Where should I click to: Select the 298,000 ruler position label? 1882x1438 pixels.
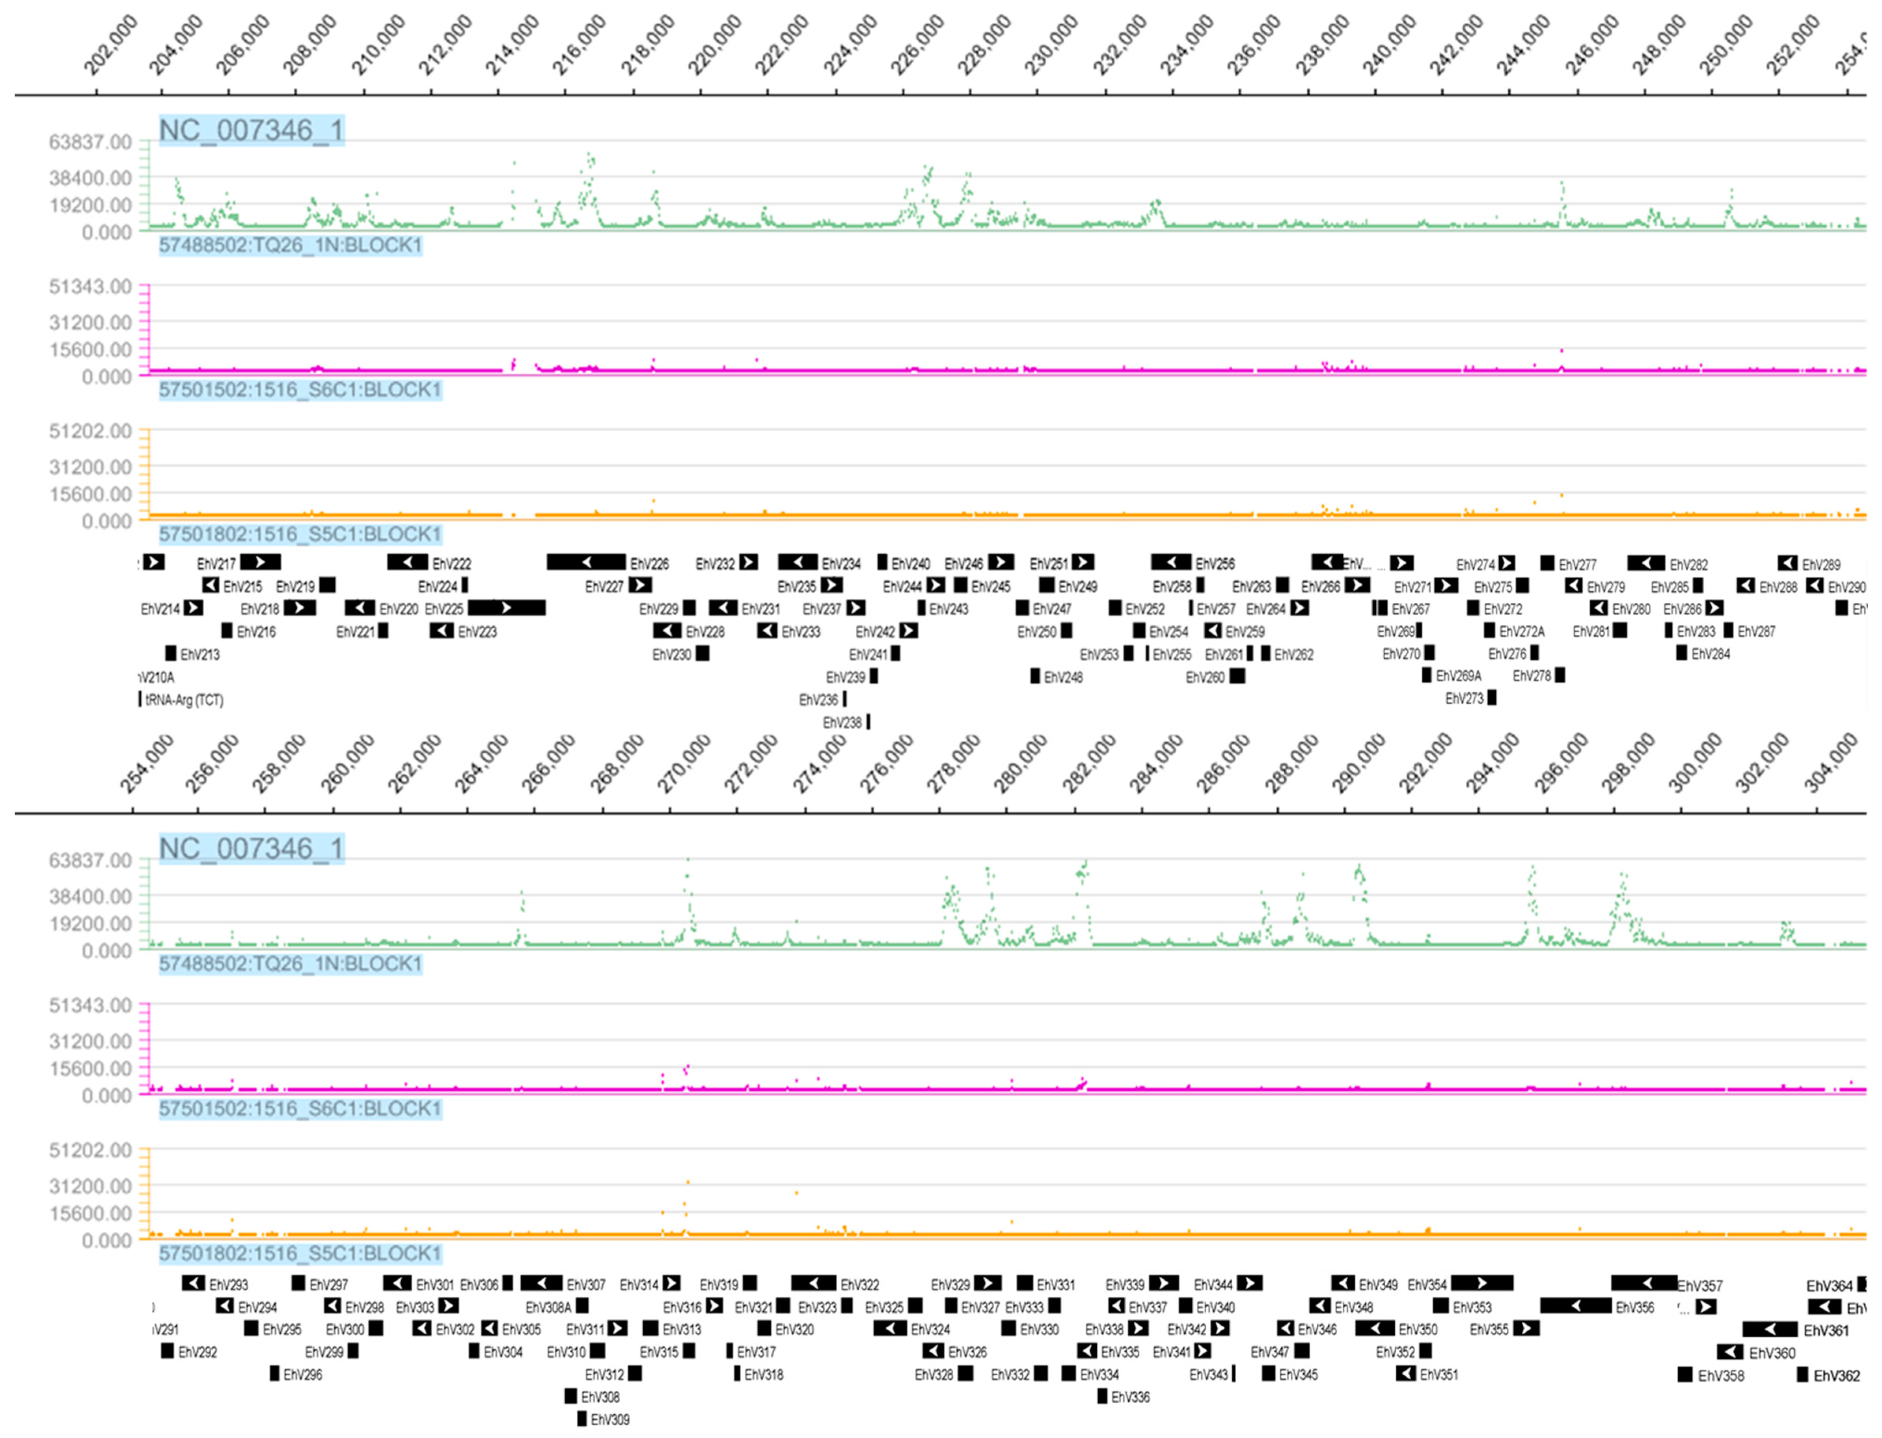[x=1628, y=764]
